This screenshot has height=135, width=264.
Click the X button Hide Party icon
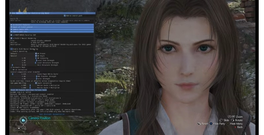[211, 124]
